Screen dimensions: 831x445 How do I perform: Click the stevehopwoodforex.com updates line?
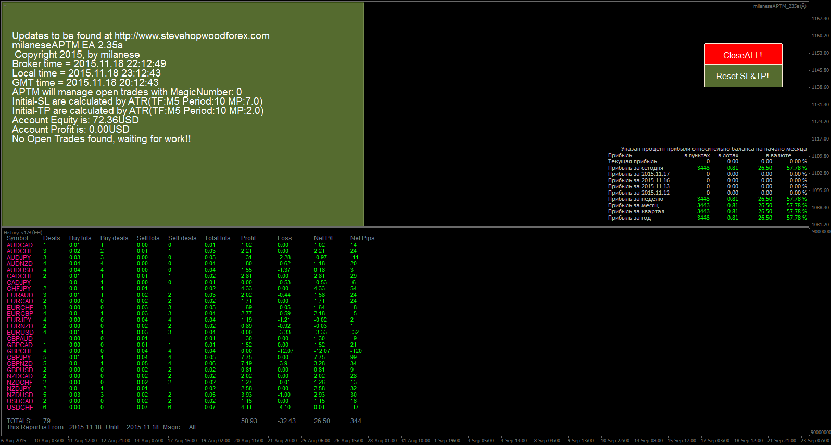[141, 36]
